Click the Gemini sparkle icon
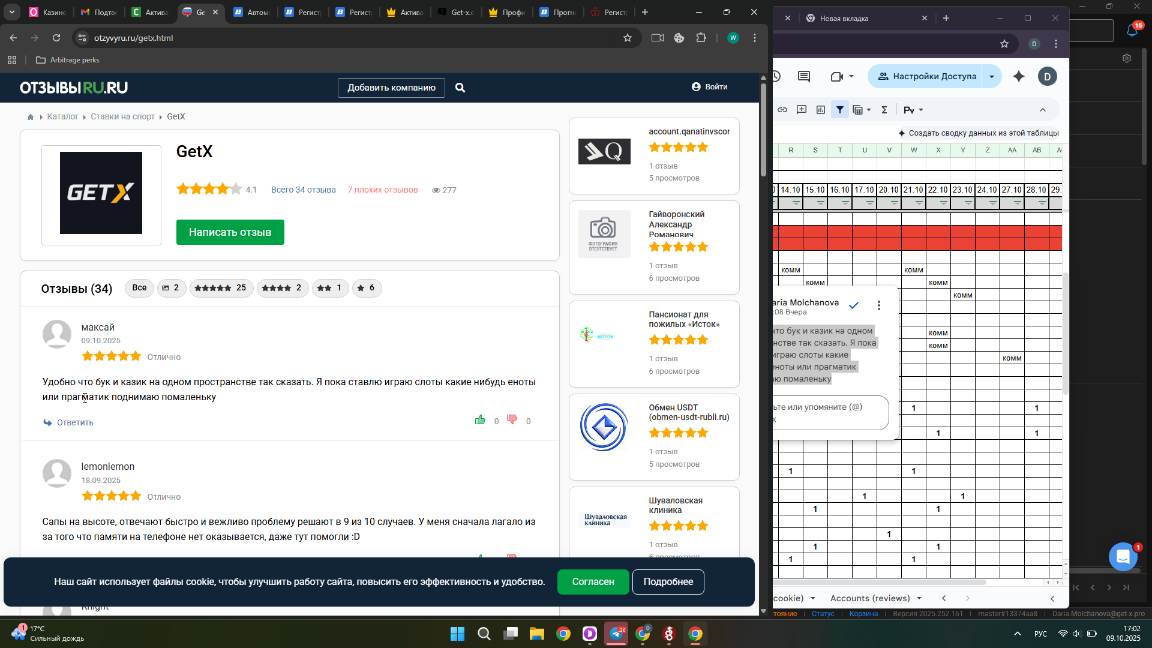Screen dimensions: 1152x648 [x=1019, y=76]
